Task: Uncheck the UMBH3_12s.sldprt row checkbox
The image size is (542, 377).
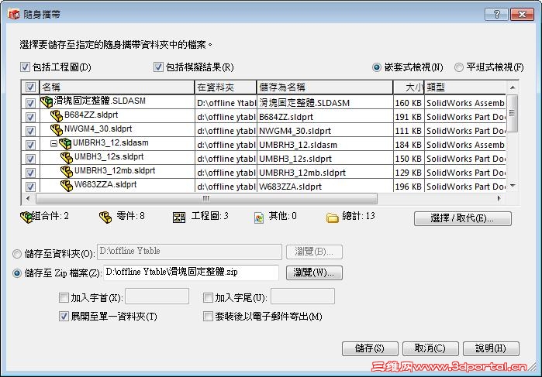Action: tap(30, 159)
